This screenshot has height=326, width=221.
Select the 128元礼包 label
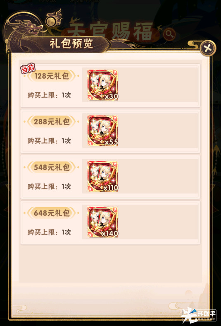click(51, 76)
